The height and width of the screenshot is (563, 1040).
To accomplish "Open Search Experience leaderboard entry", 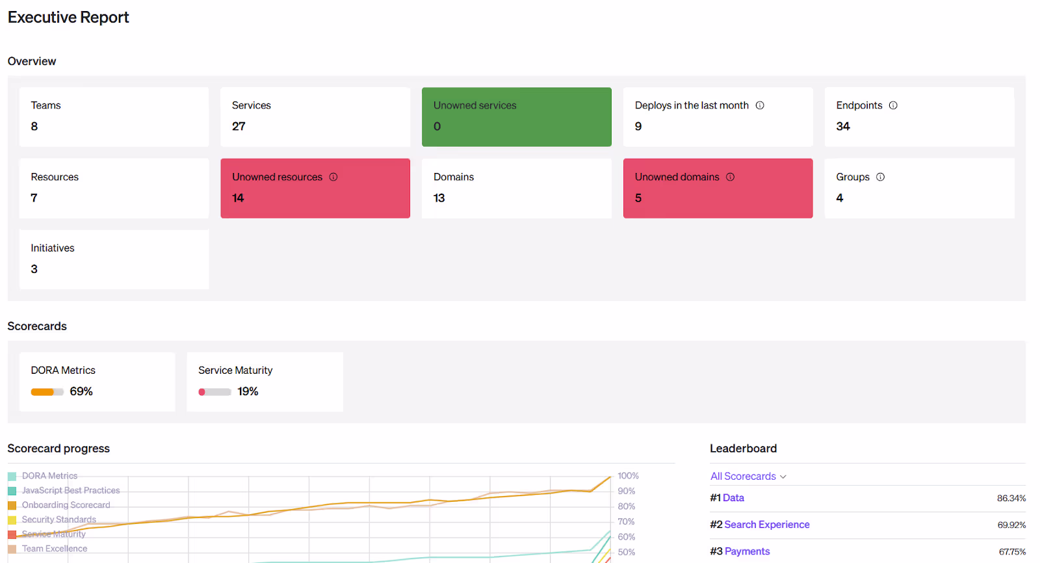I will tap(766, 525).
